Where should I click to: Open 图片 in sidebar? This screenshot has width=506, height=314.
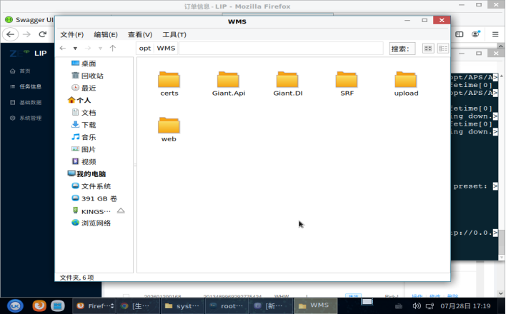pos(84,149)
